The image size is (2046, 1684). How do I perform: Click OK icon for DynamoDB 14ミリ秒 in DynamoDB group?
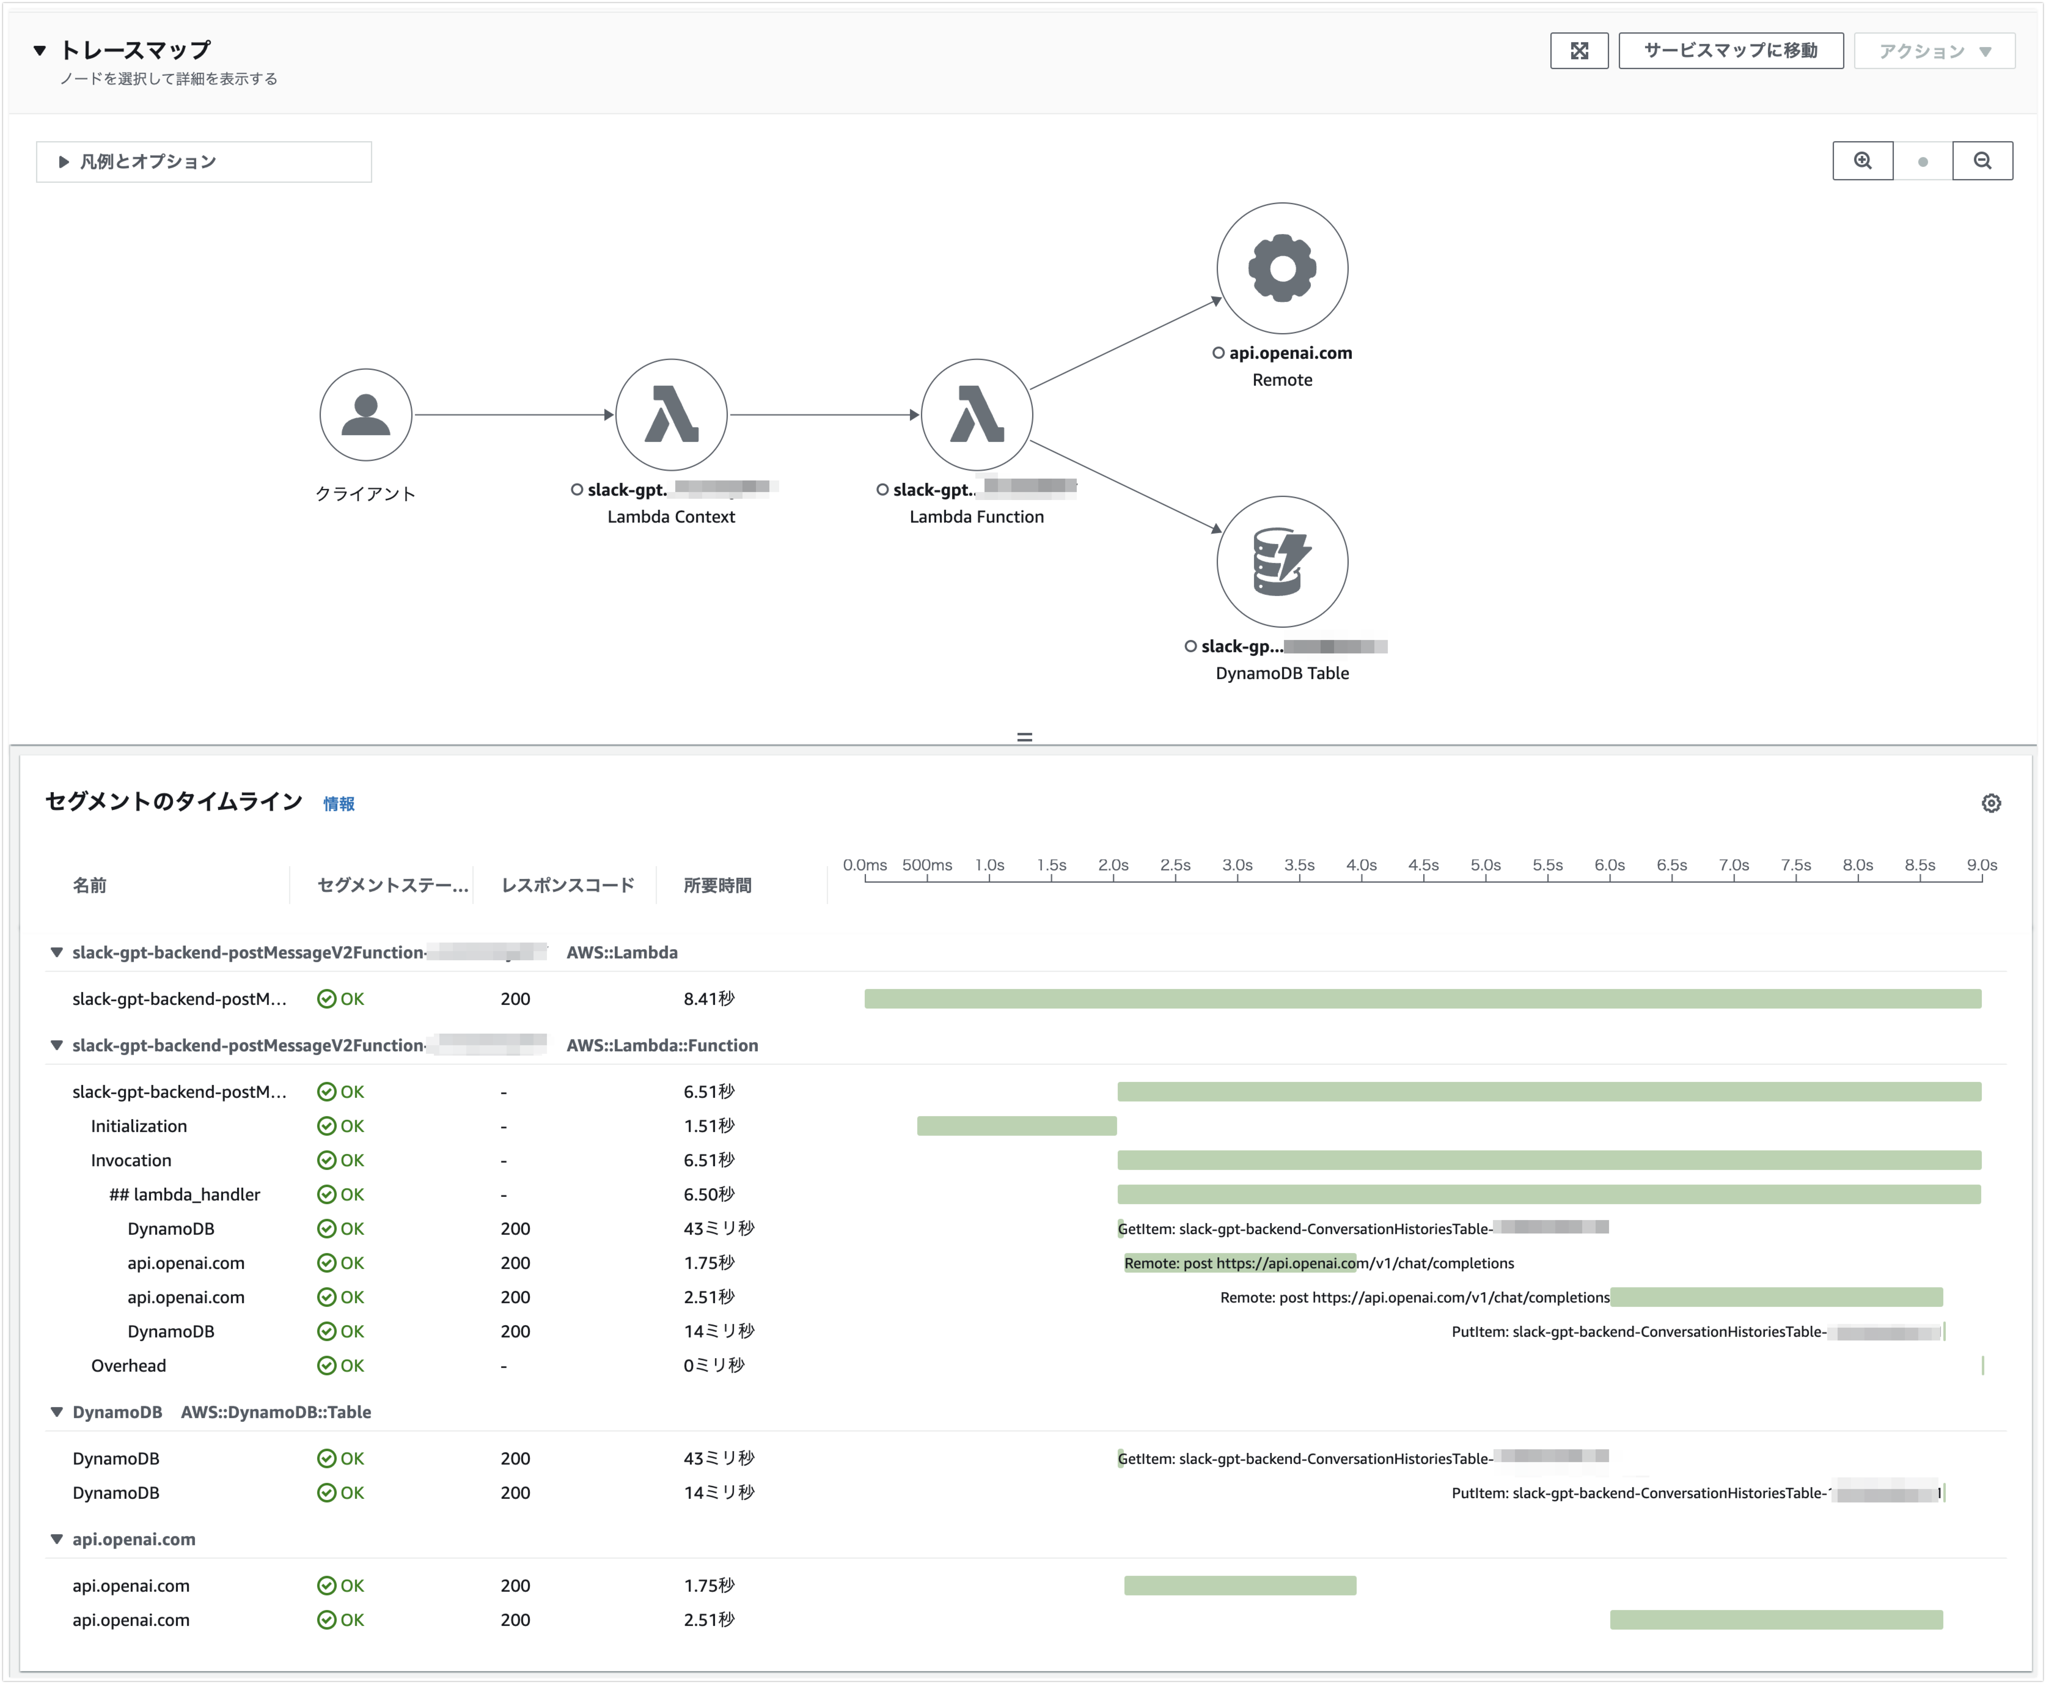pyautogui.click(x=327, y=1493)
